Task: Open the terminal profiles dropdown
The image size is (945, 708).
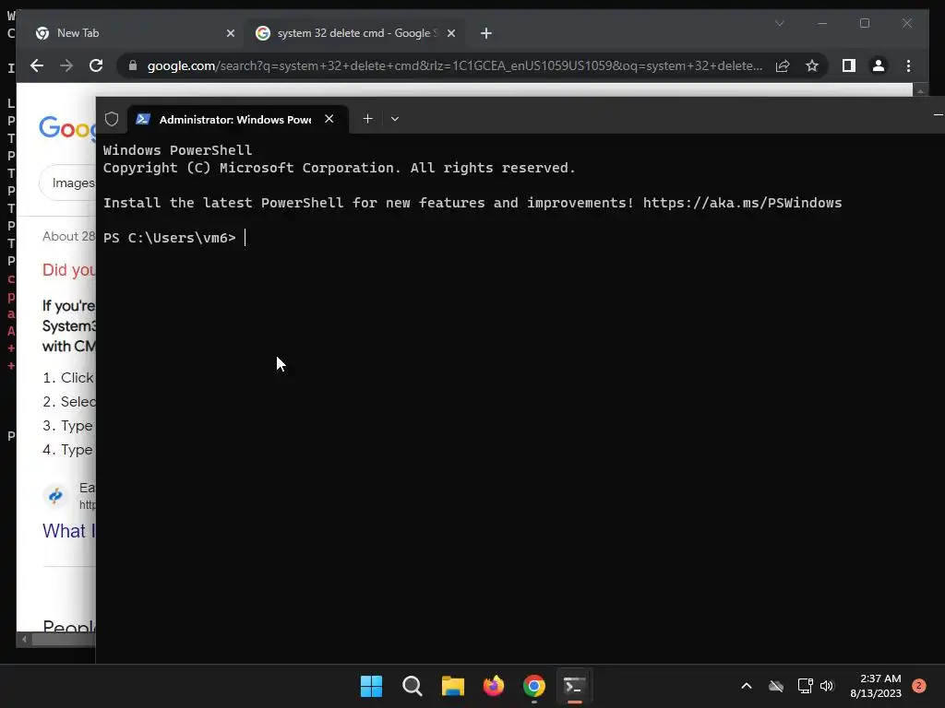Action: [395, 119]
